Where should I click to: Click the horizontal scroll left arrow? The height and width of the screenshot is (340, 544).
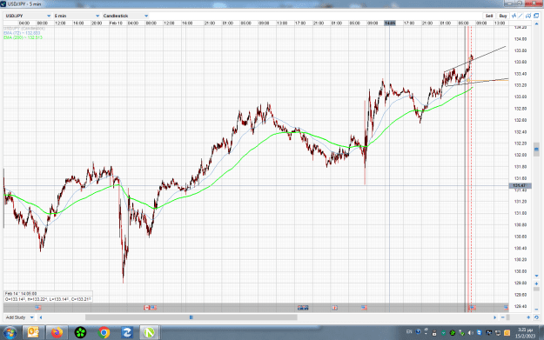[x=41, y=317]
